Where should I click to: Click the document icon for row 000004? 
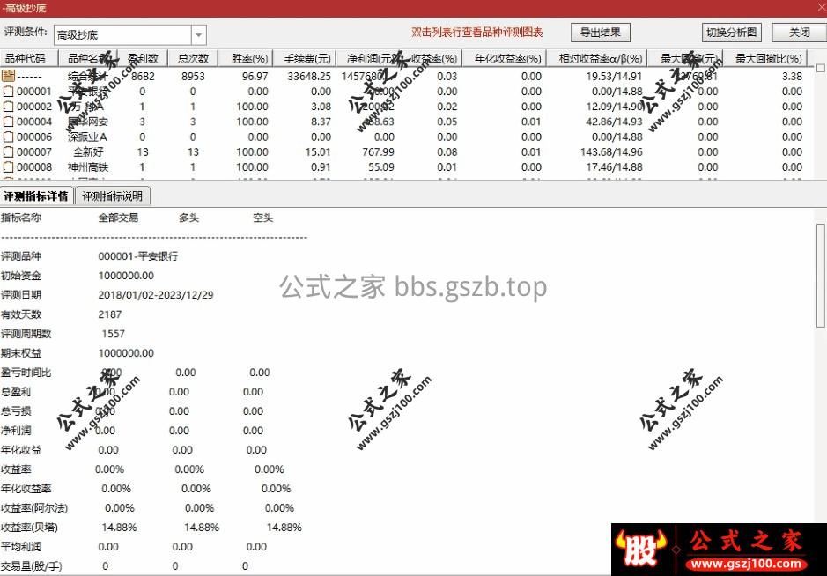(8, 122)
